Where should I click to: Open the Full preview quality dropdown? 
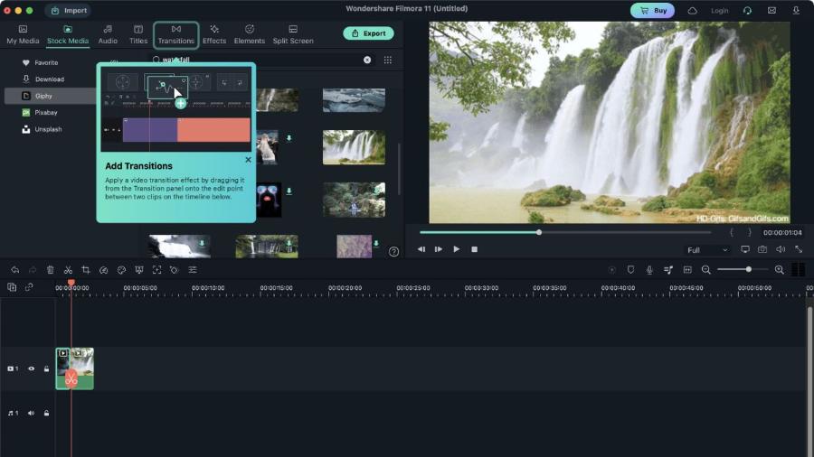coord(707,250)
